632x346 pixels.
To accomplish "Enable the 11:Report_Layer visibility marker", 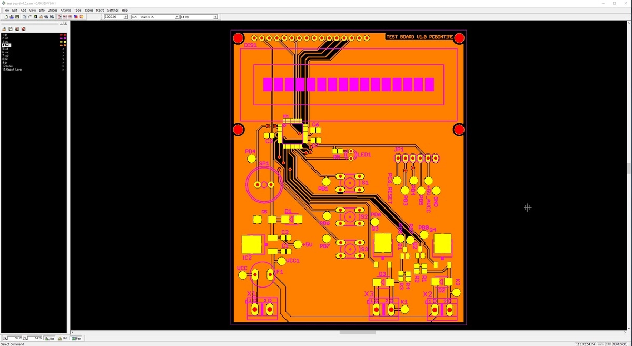I will point(63,70).
